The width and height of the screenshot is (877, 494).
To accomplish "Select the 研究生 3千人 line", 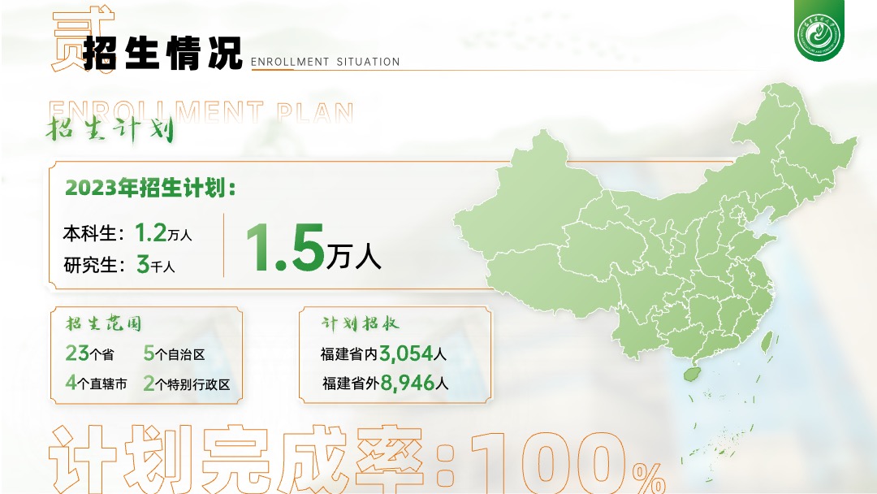I will click(x=119, y=264).
